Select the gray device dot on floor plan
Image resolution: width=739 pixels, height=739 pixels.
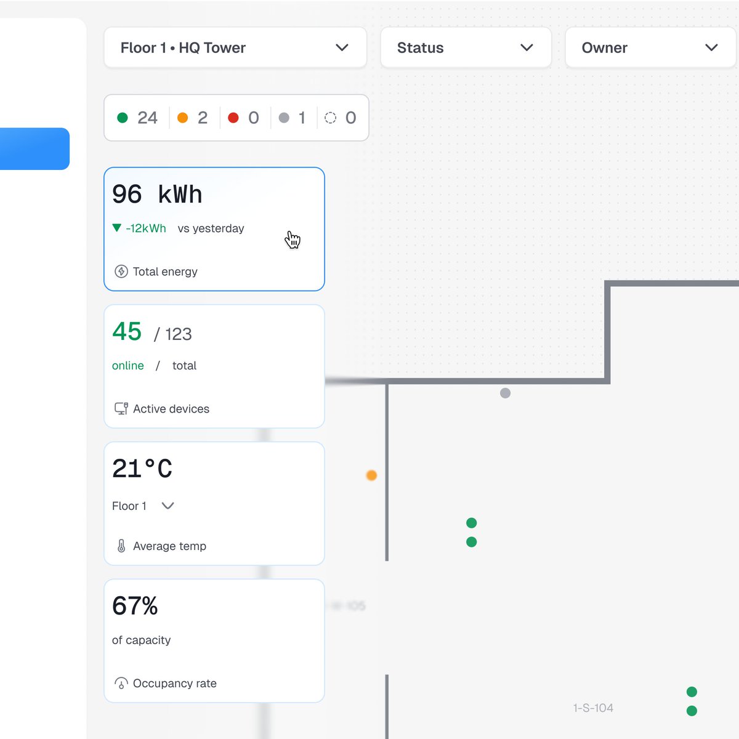click(x=505, y=393)
